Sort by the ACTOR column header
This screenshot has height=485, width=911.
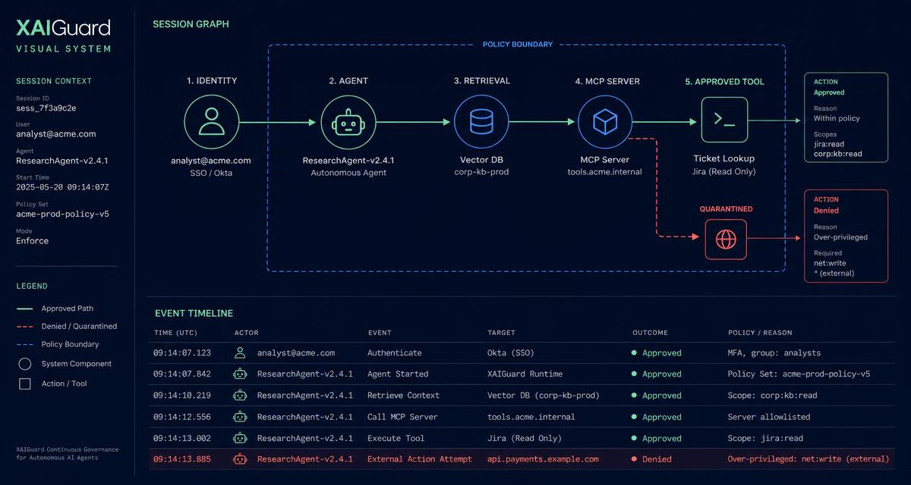click(247, 333)
